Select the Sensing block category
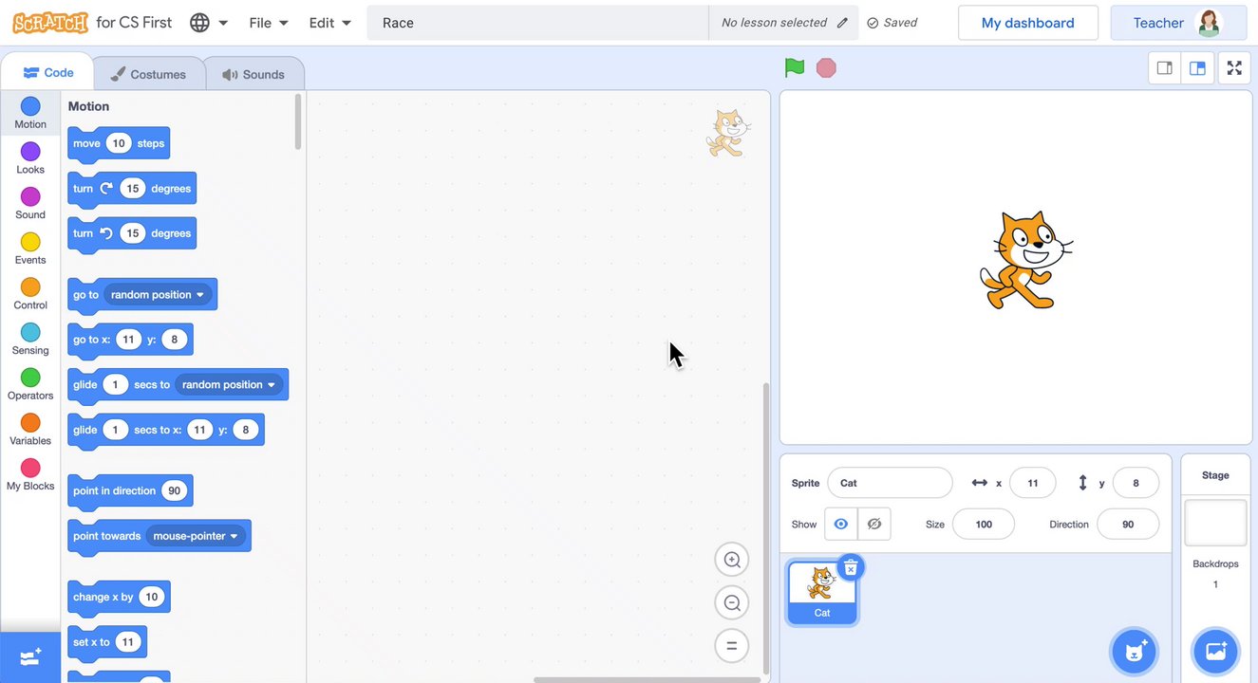The image size is (1258, 683). [x=30, y=339]
